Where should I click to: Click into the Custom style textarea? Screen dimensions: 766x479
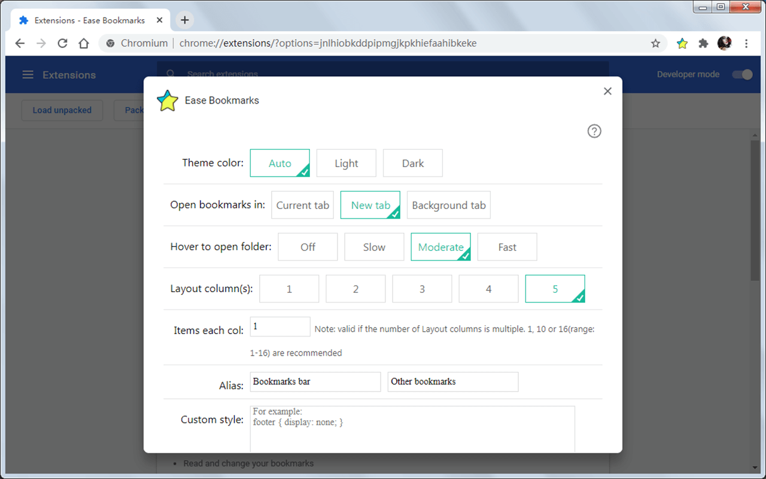coord(412,429)
